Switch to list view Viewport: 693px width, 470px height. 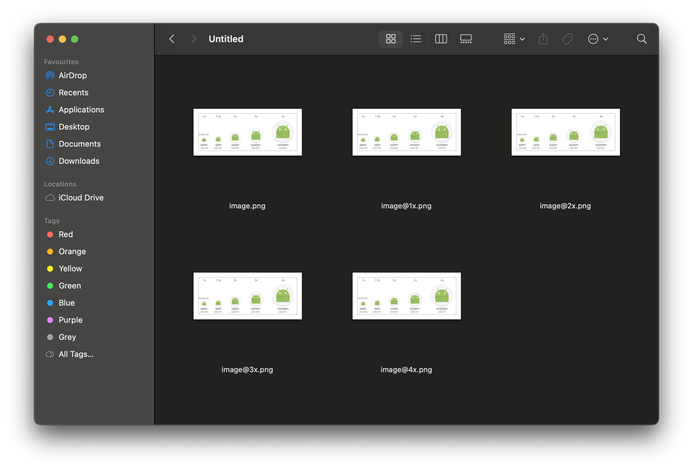pyautogui.click(x=416, y=39)
